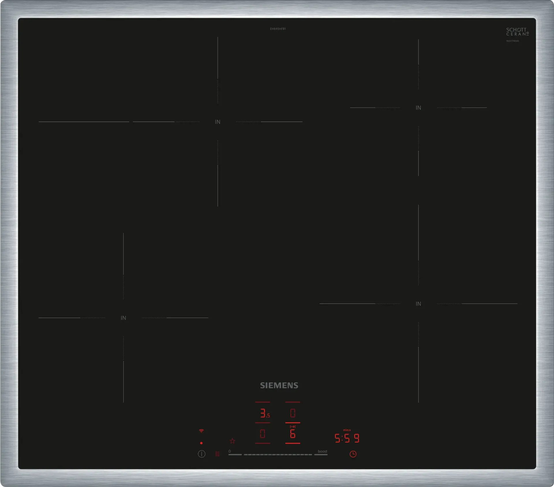Tap the SCHOTT CERAN logo
This screenshot has height=487, width=554.
tap(517, 32)
